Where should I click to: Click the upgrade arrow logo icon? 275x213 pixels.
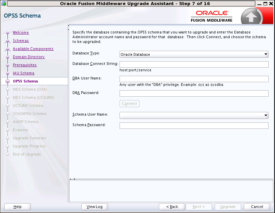pos(251,17)
